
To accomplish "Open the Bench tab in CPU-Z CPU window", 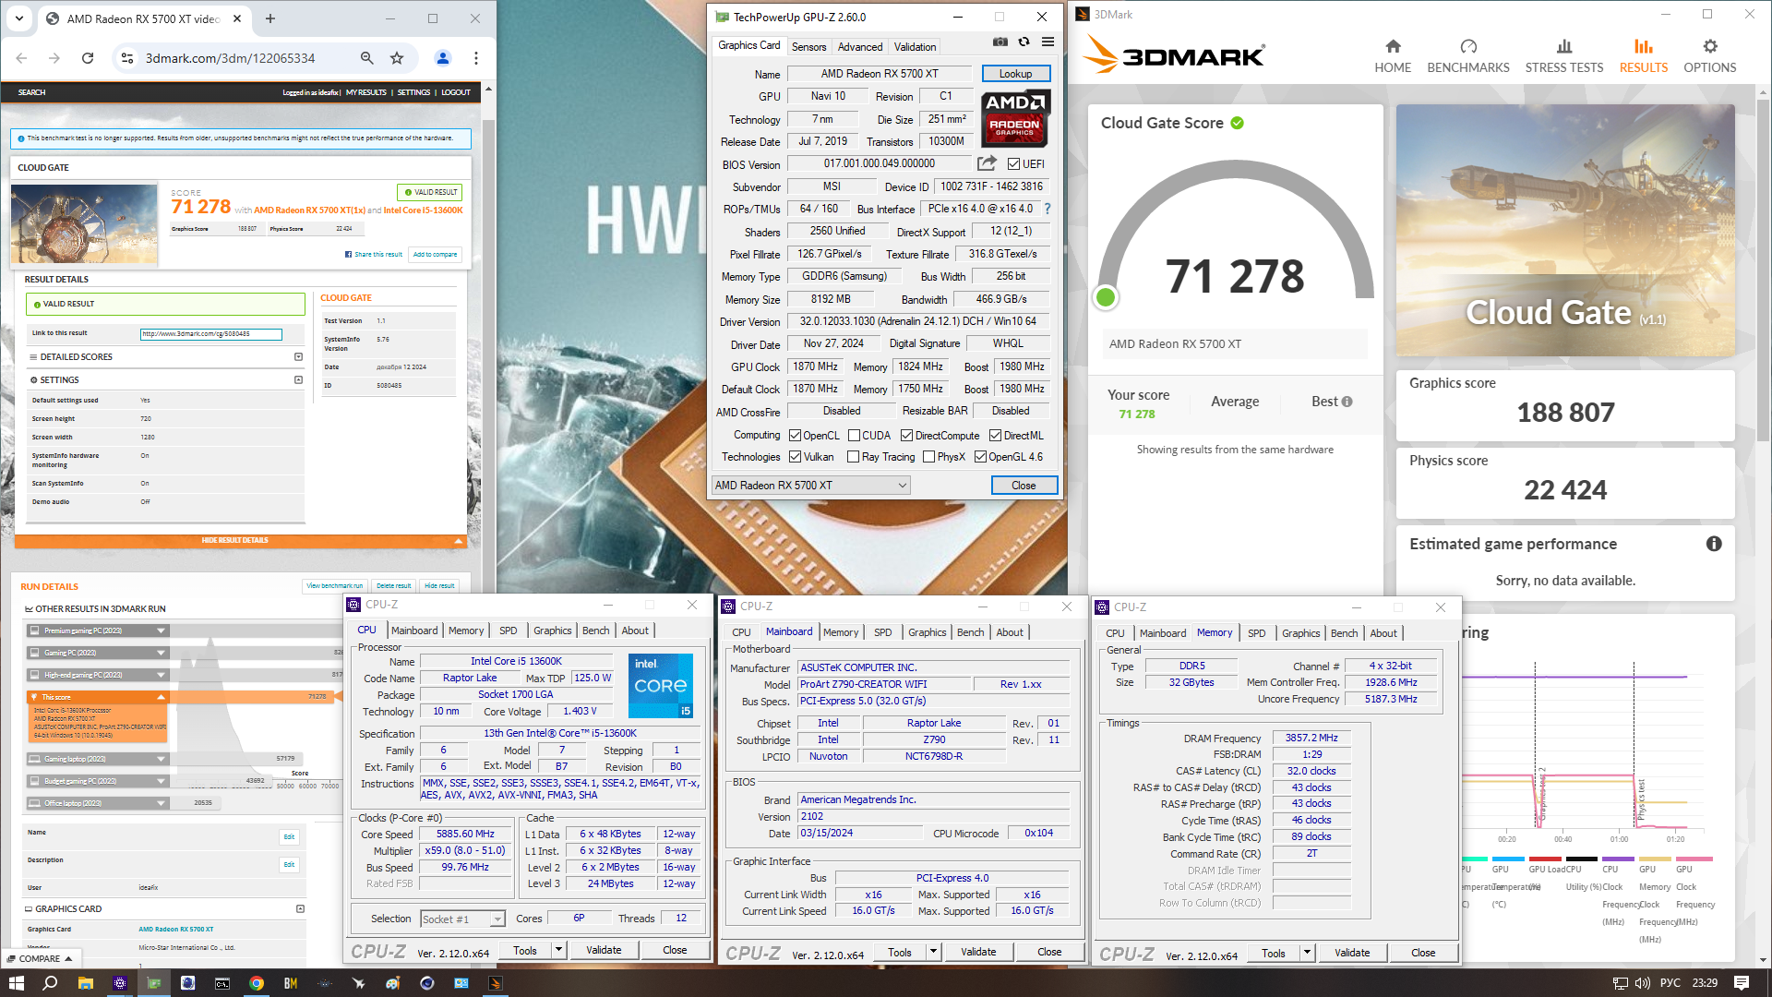I will pos(595,631).
